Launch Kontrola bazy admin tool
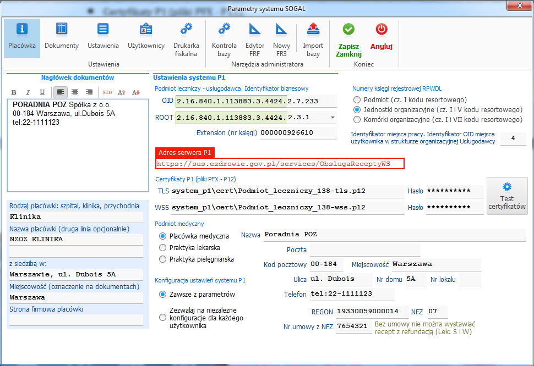 coord(224,38)
